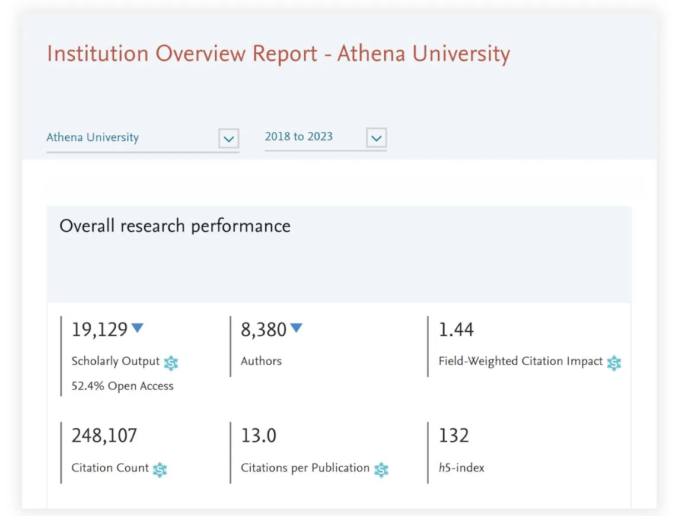Screen dimensions: 688x516
Task: Click the 1.44 Field-Weighted Citation Impact value
Action: pyautogui.click(x=456, y=330)
